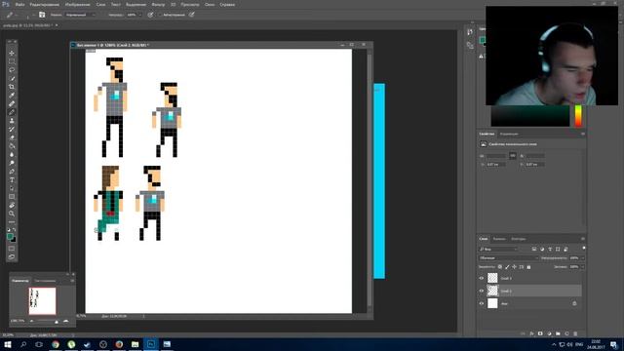Click the foreground green color swatch
The width and height of the screenshot is (624, 351).
pos(10,237)
